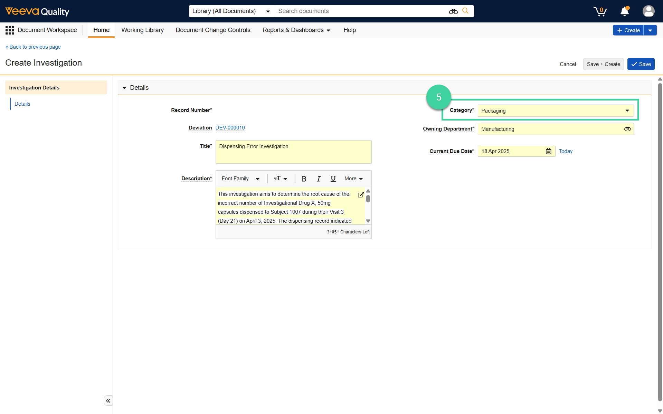The height and width of the screenshot is (414, 663).
Task: Open the shopping cart icon
Action: coord(600,11)
